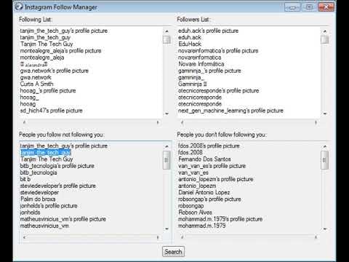This screenshot has width=349, height=262.
Task: Click right arrow of Followers List horizontal scrollbar
Action: point(316,122)
